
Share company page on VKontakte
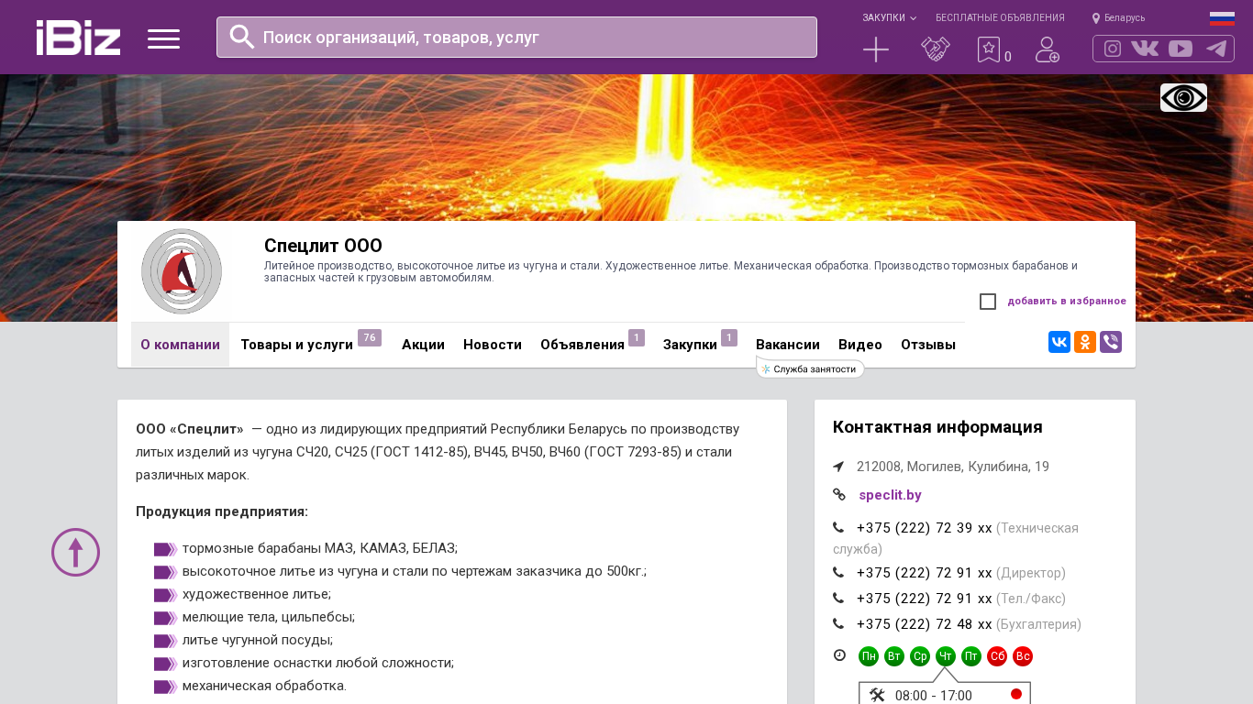(x=1059, y=342)
